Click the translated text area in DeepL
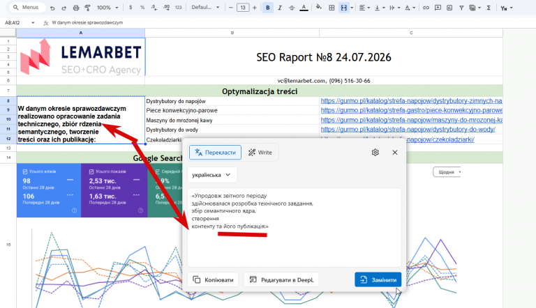 point(294,227)
